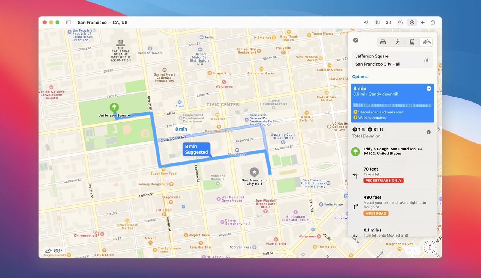This screenshot has height=278, width=481.
Task: Select the 480 feet Gough St step
Action: pos(392,206)
